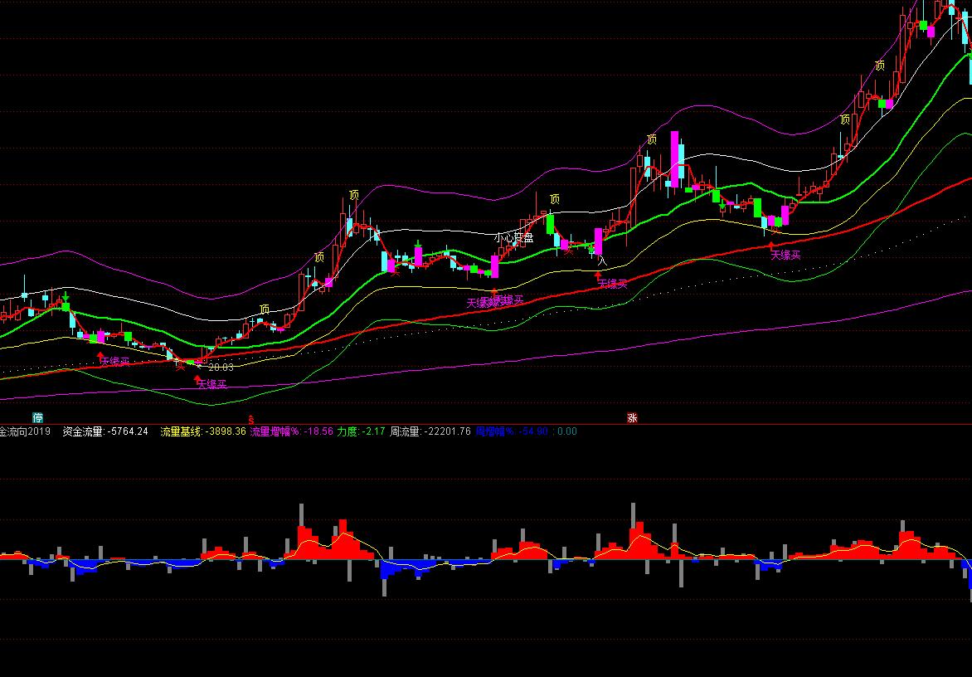The height and width of the screenshot is (677, 972).
Task: Click the green down arrow on the leftmost green candle
Action: tap(66, 295)
